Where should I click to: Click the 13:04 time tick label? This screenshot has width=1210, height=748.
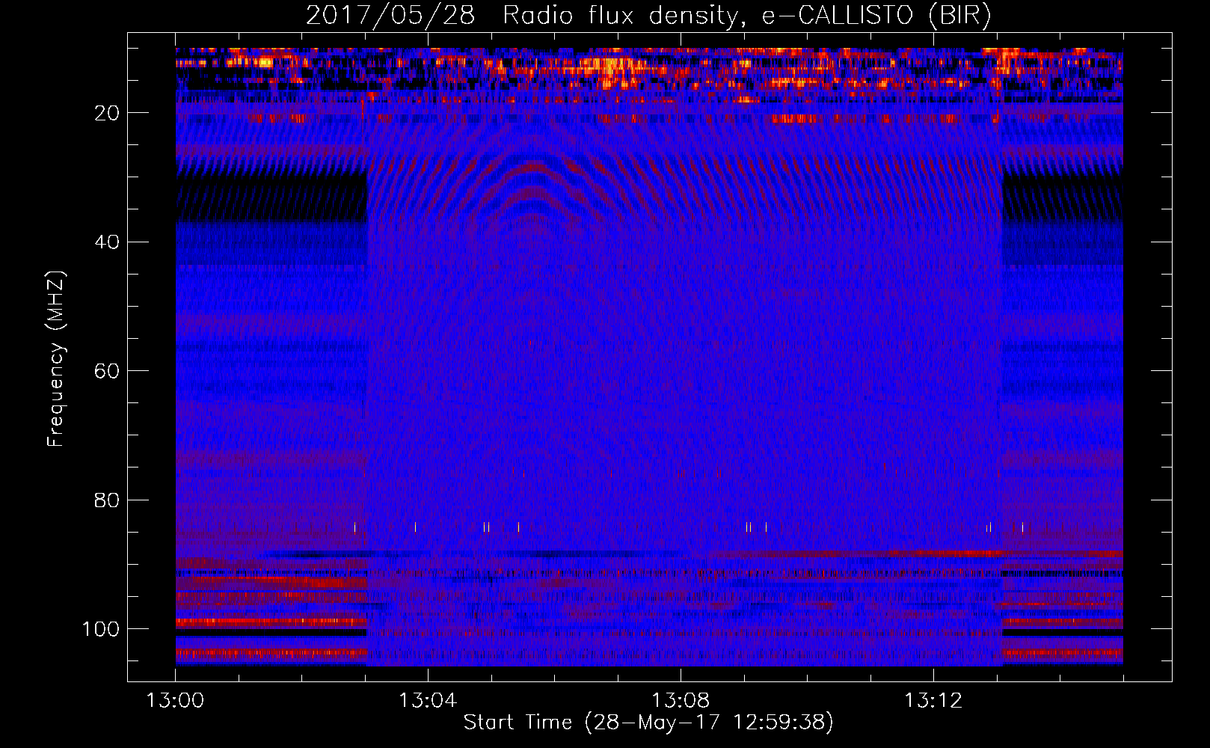coord(428,701)
